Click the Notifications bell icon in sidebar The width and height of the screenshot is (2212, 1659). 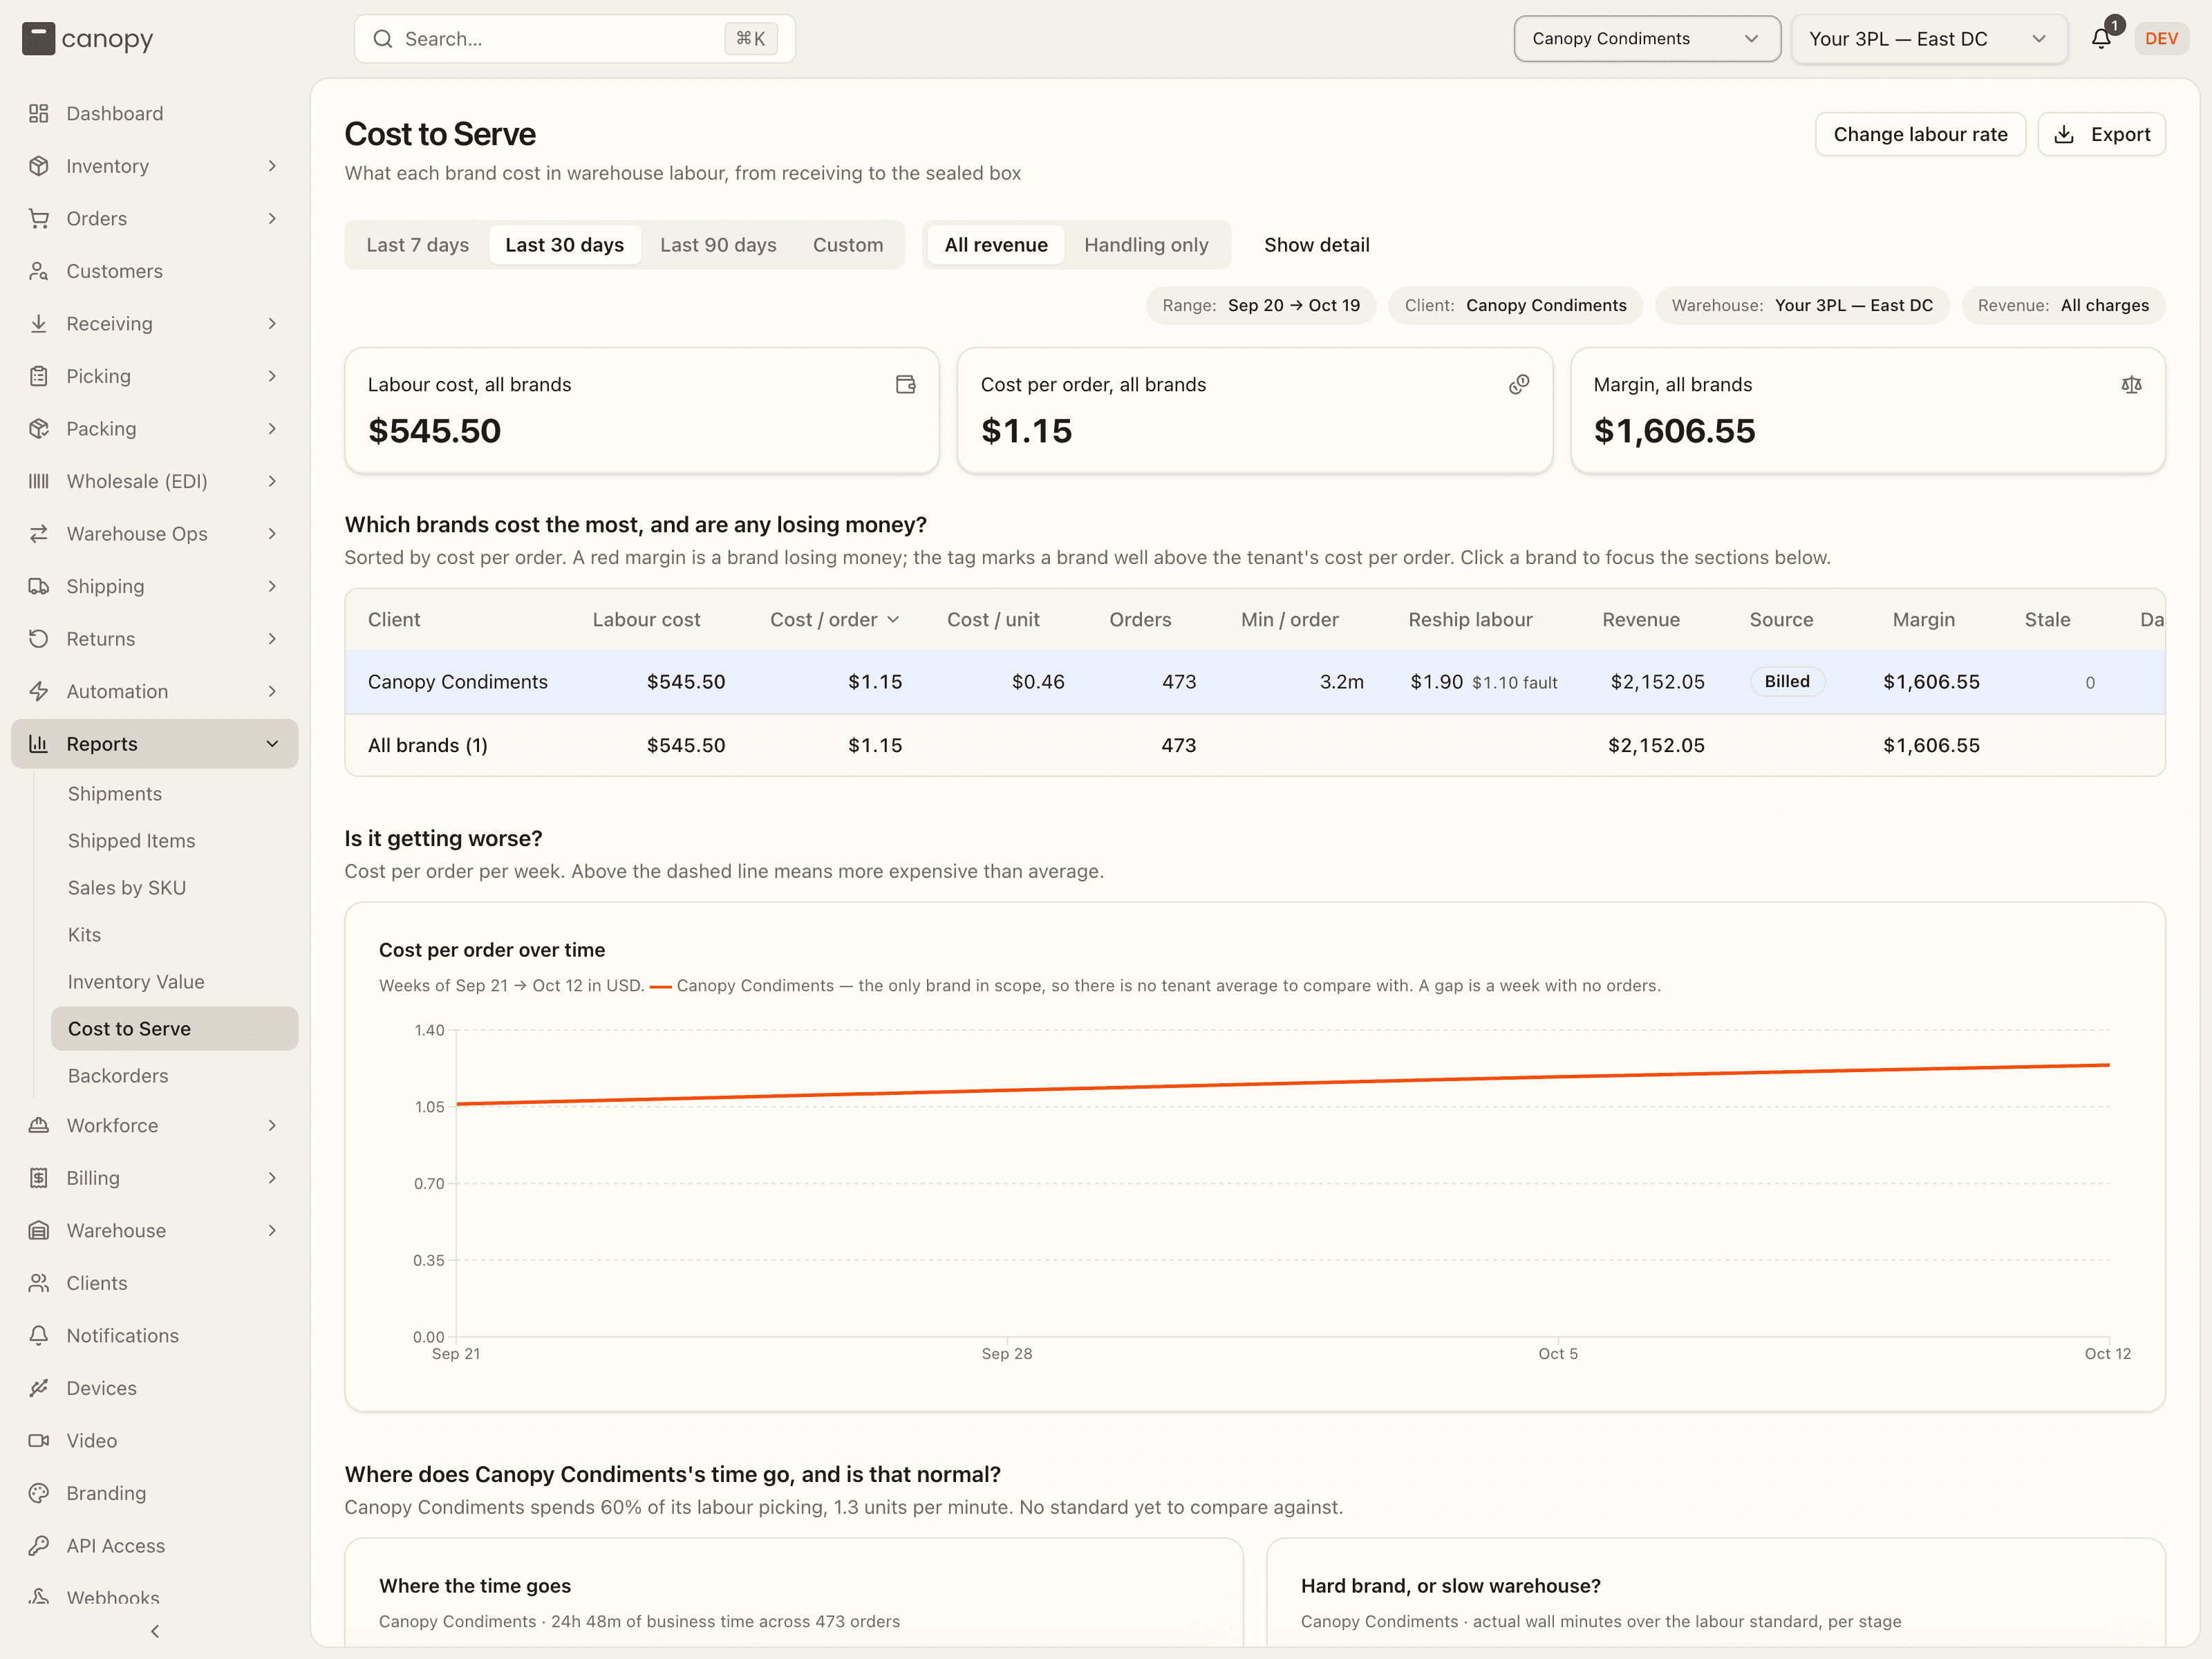click(x=39, y=1335)
